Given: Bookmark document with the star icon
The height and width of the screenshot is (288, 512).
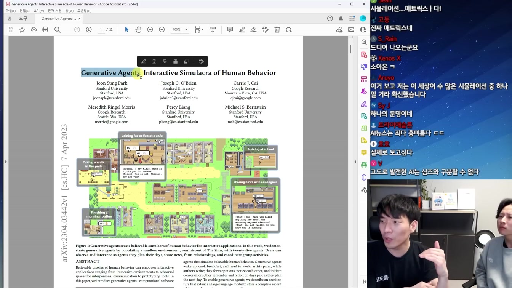Looking at the screenshot, I should (x=22, y=30).
